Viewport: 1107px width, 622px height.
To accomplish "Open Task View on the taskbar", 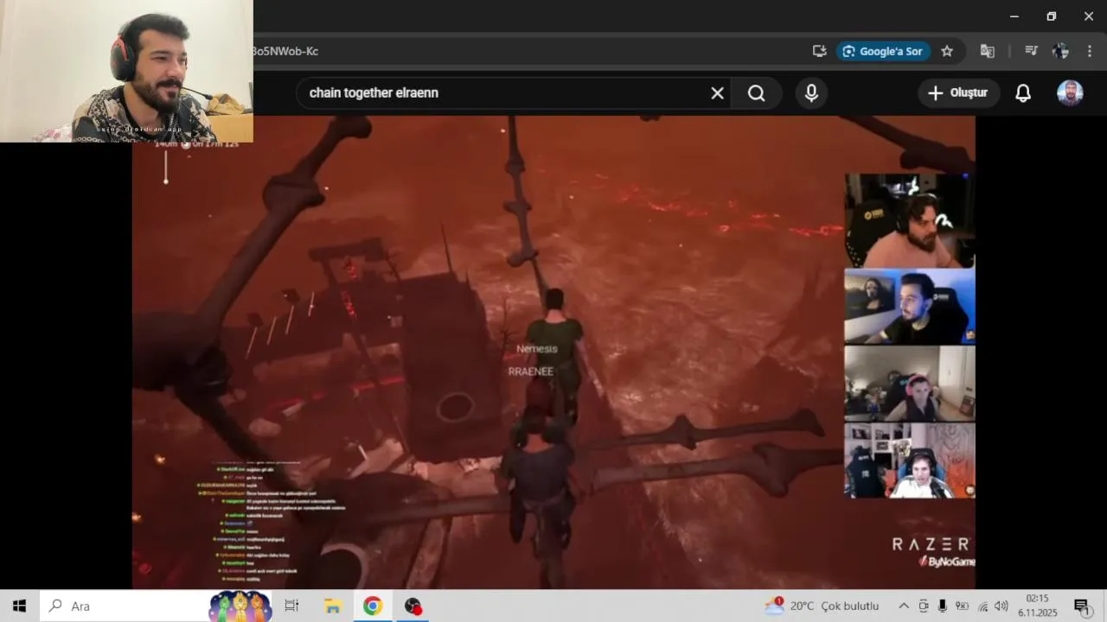I will coord(291,606).
